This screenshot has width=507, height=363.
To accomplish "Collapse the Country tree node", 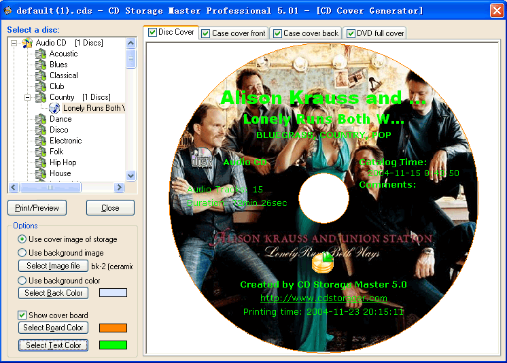I will coord(27,97).
